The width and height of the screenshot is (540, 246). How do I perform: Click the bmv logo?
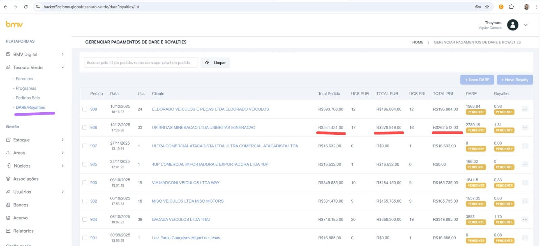[14, 24]
